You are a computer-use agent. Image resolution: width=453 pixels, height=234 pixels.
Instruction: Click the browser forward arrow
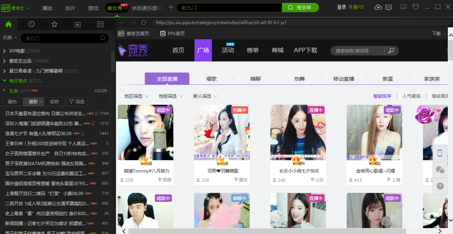[133, 23]
